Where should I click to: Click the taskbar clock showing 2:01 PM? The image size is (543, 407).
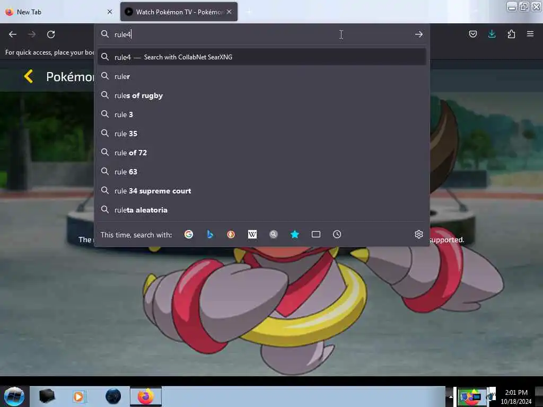click(516, 396)
